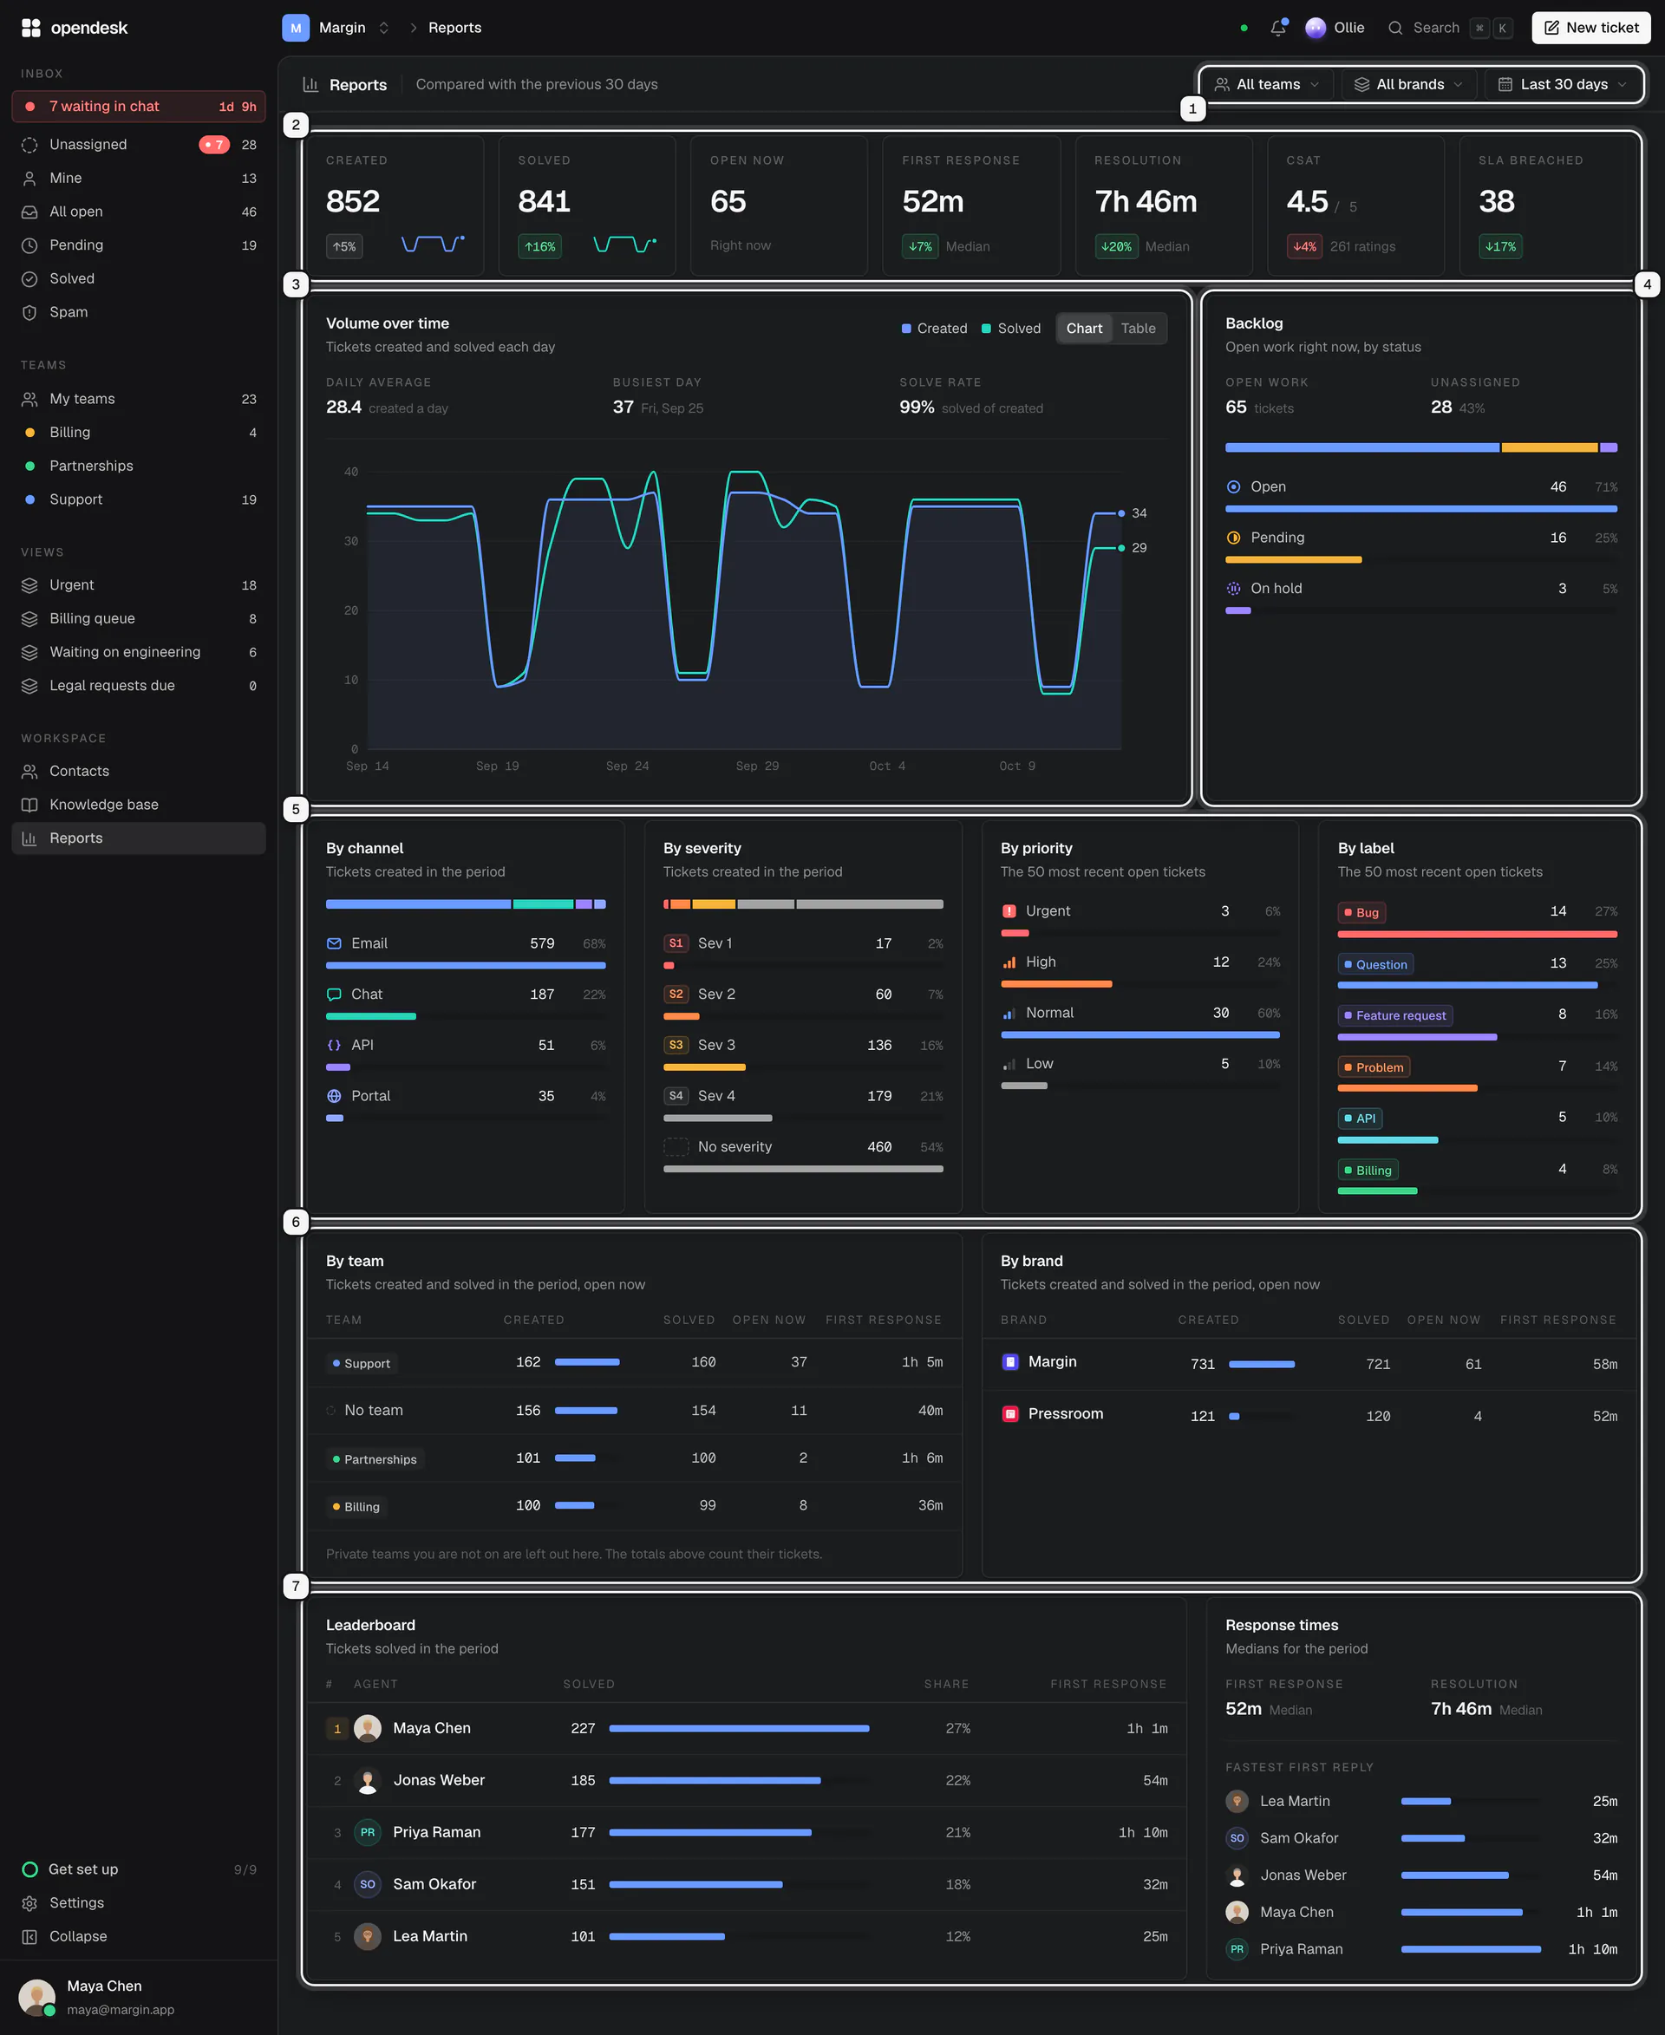Open the Billing team
The width and height of the screenshot is (1665, 2035).
(x=138, y=433)
